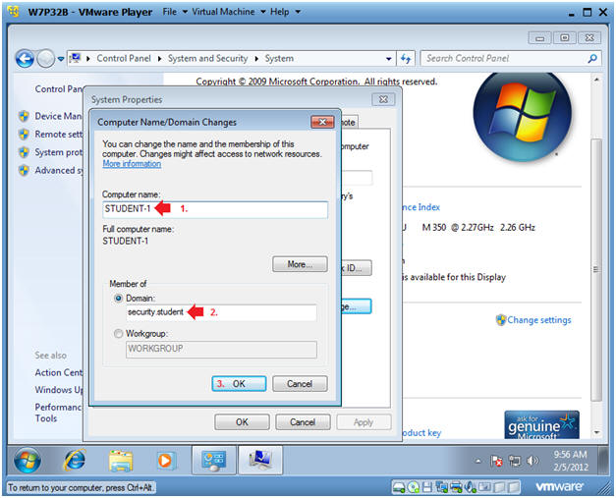This screenshot has height=498, width=616.
Task: Select the Domain radio button
Action: click(118, 299)
